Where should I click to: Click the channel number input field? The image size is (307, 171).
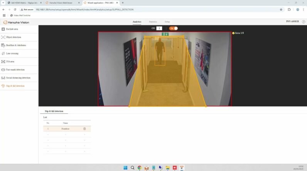tap(159, 28)
